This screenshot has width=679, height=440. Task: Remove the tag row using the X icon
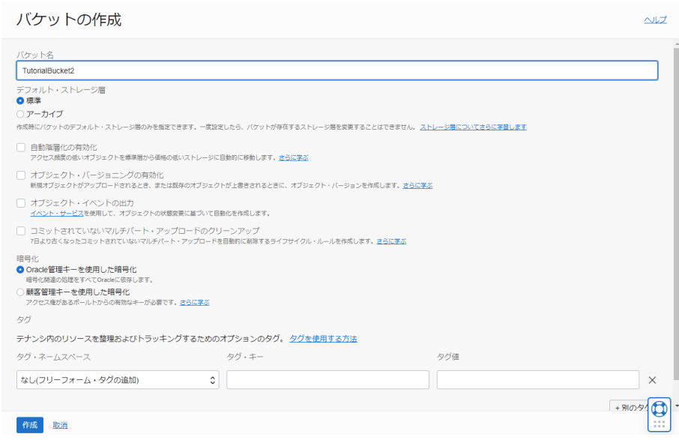click(653, 379)
